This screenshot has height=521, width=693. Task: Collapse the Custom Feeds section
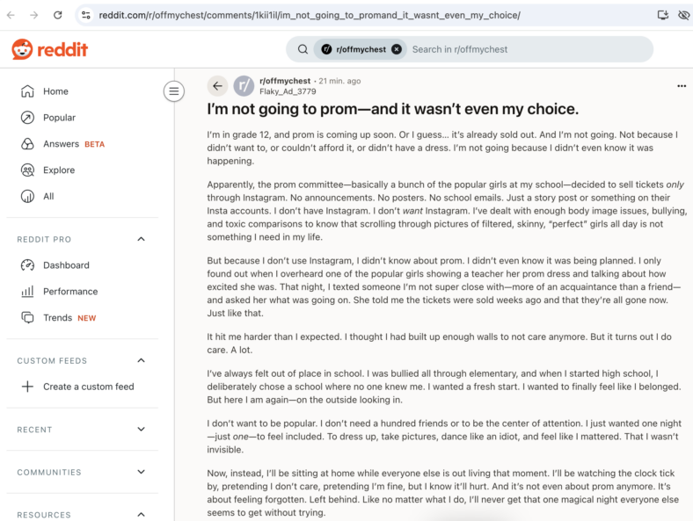pos(141,361)
